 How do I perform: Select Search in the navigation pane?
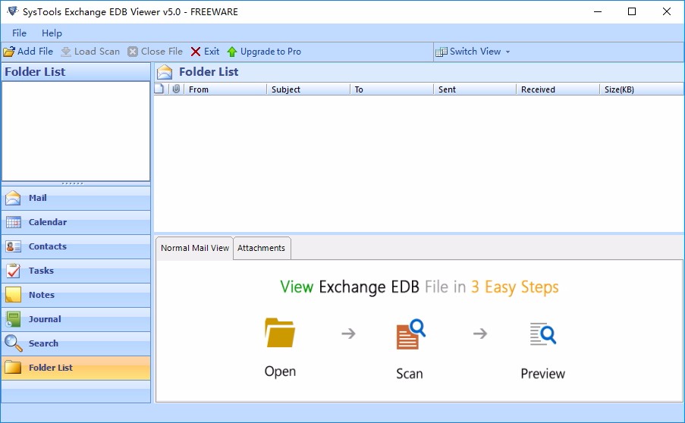click(76, 343)
